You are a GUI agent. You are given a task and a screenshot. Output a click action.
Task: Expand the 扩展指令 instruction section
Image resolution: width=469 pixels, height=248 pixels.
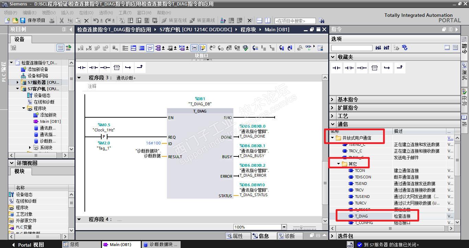(x=332, y=108)
